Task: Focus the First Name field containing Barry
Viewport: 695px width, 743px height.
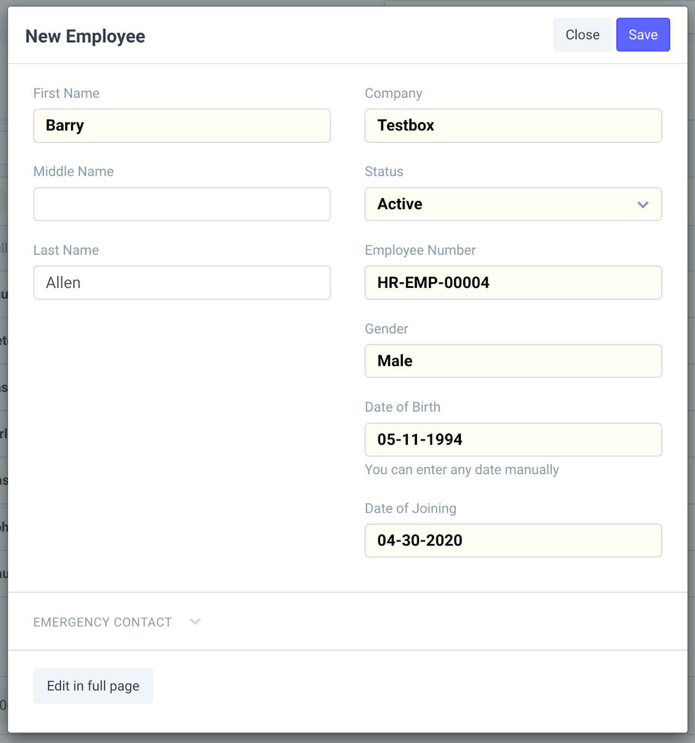Action: tap(182, 125)
